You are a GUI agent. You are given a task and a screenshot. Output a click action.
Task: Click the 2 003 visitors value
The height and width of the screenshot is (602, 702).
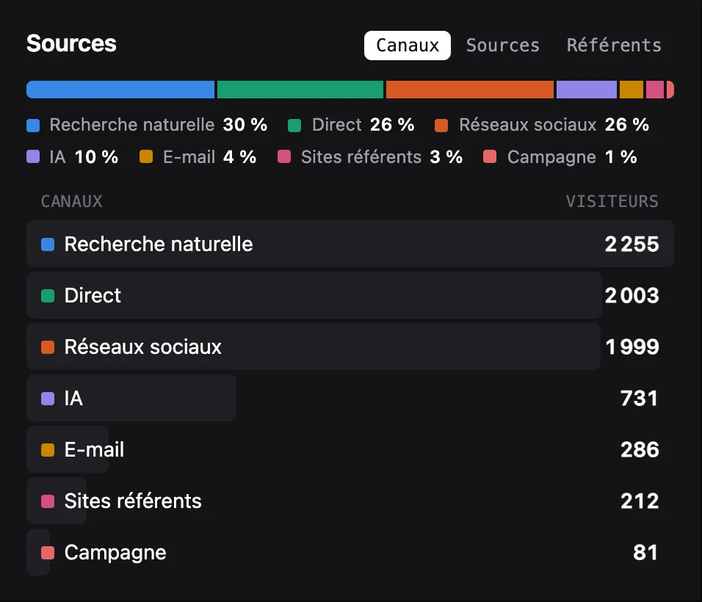tap(632, 295)
